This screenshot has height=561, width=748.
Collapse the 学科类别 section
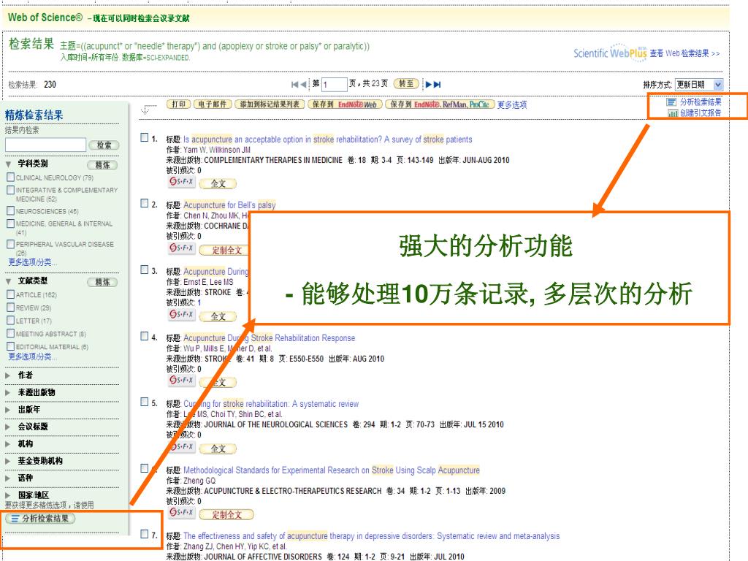coord(9,164)
